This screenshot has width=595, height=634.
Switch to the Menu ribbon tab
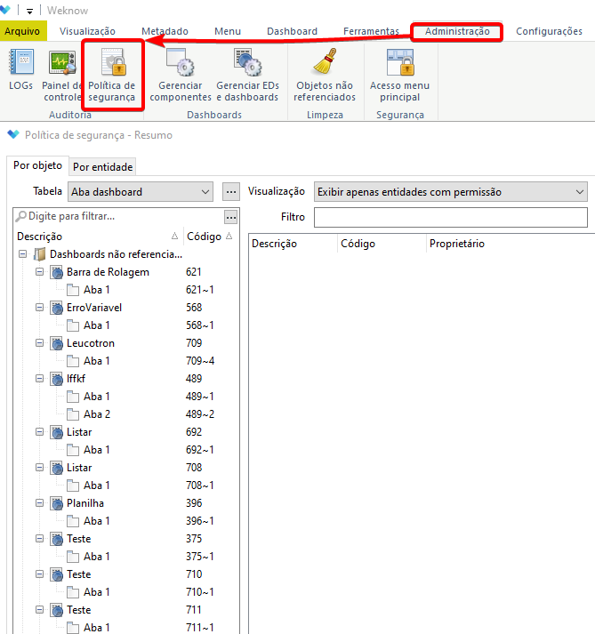(228, 31)
